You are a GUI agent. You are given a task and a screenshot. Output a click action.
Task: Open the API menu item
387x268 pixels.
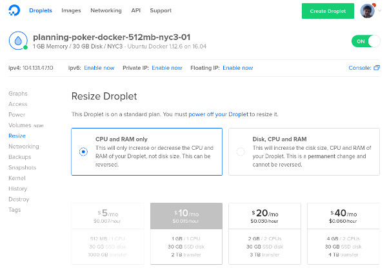pos(135,10)
